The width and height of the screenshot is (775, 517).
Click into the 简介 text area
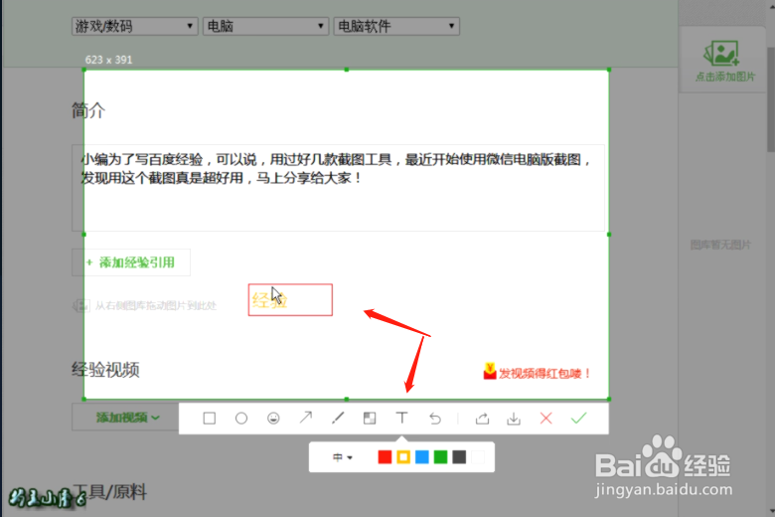click(338, 188)
